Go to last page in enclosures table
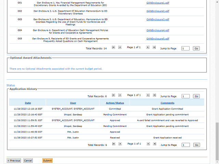Image resolution: width=219 pixels, height=164 pixels. [x=154, y=47]
